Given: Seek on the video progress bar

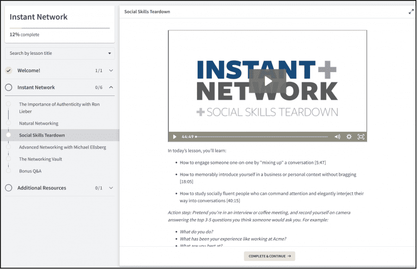Looking at the screenshot, I should pyautogui.click(x=262, y=137).
